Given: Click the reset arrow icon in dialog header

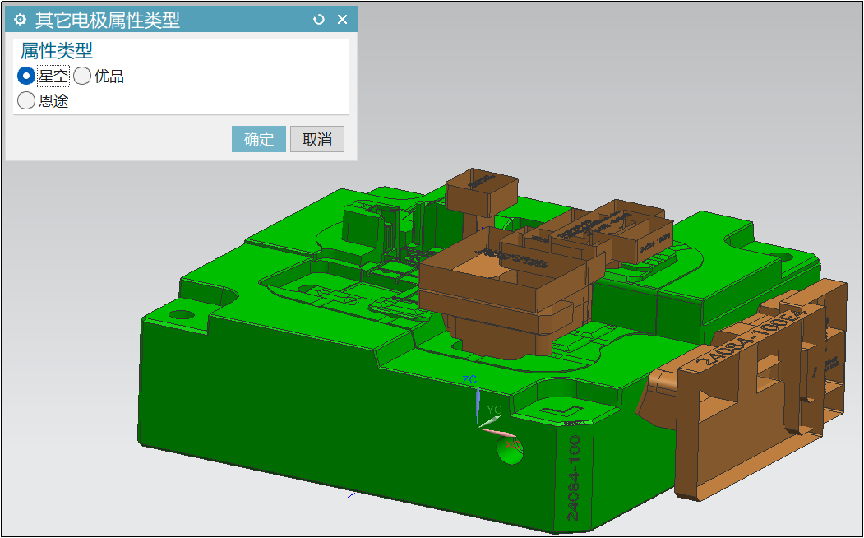Looking at the screenshot, I should coord(319,20).
